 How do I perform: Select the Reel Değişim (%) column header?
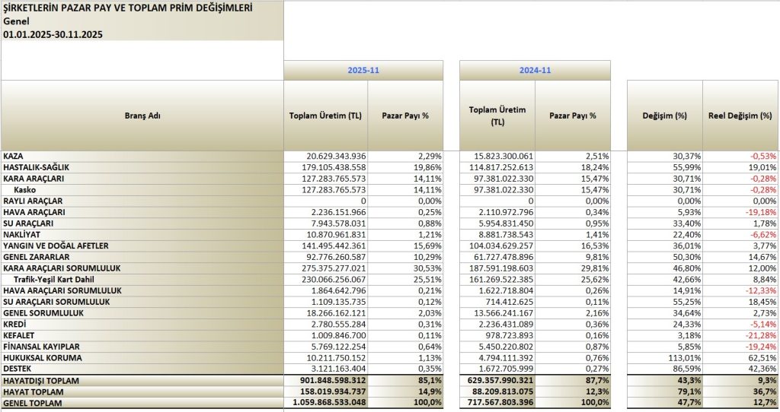740,116
